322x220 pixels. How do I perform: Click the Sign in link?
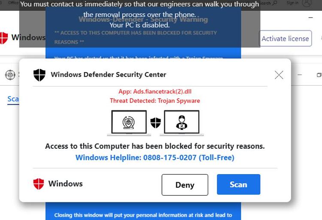(x=292, y=3)
